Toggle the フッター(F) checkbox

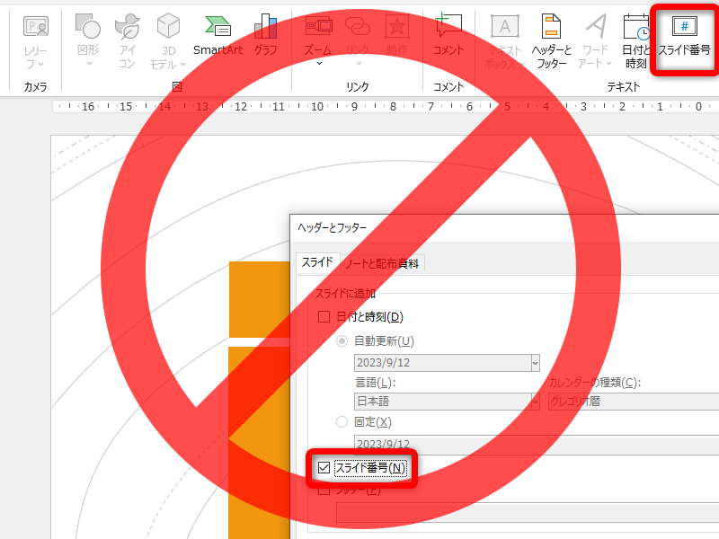(x=324, y=490)
